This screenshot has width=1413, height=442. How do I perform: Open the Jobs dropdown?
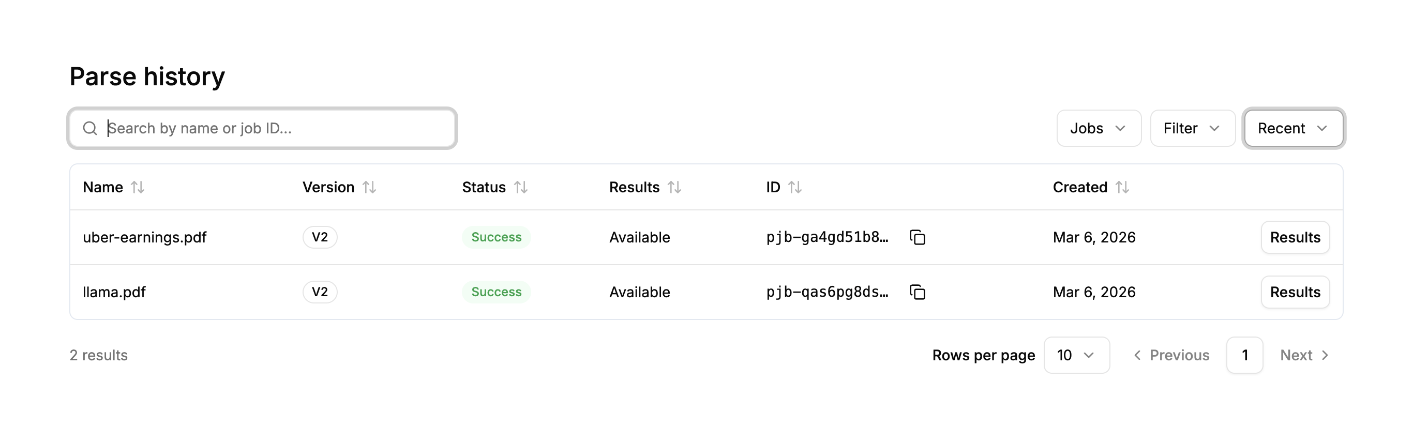[x=1099, y=128]
